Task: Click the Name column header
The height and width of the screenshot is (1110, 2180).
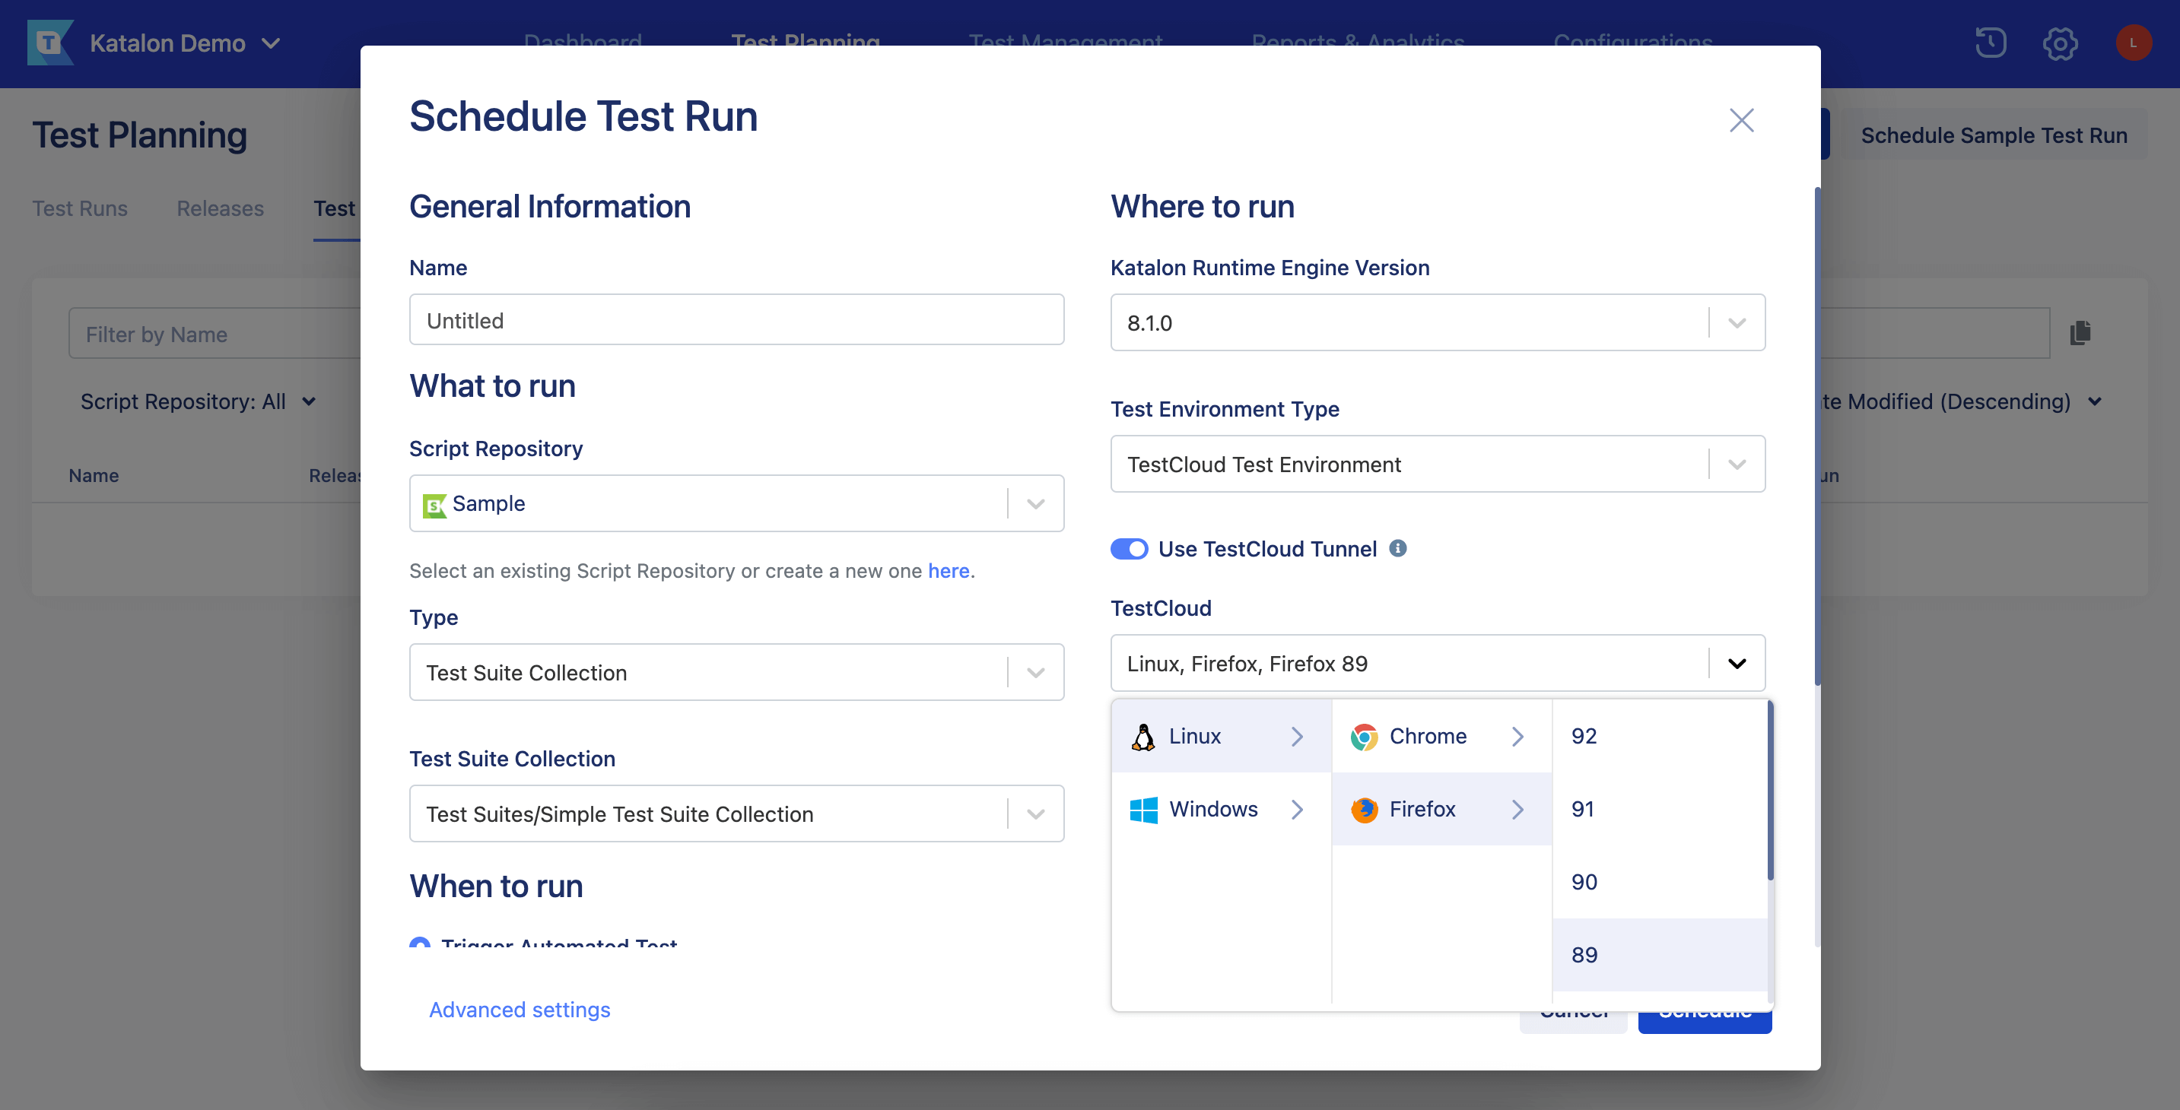Action: click(x=94, y=475)
